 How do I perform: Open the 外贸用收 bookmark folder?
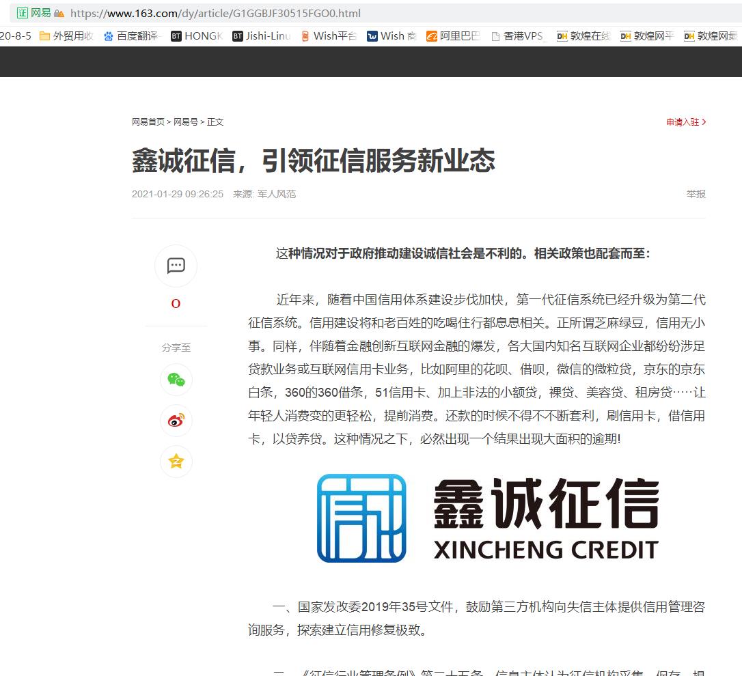pyautogui.click(x=66, y=36)
